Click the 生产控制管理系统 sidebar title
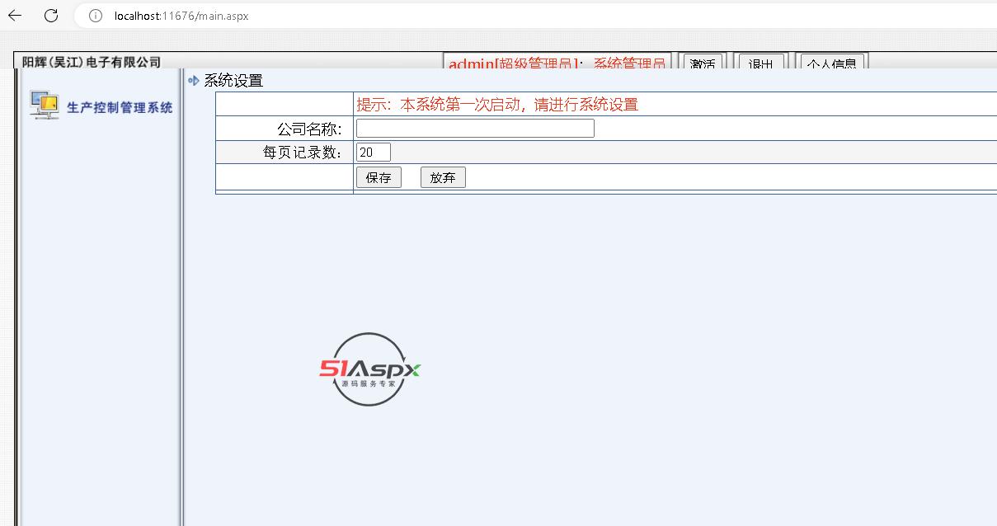997x526 pixels. tap(120, 107)
